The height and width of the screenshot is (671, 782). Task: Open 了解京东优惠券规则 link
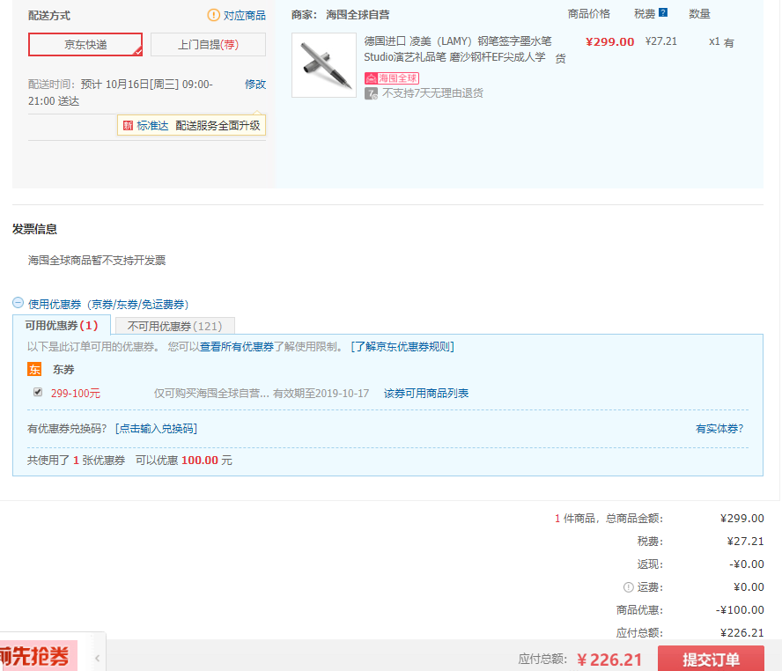(402, 347)
